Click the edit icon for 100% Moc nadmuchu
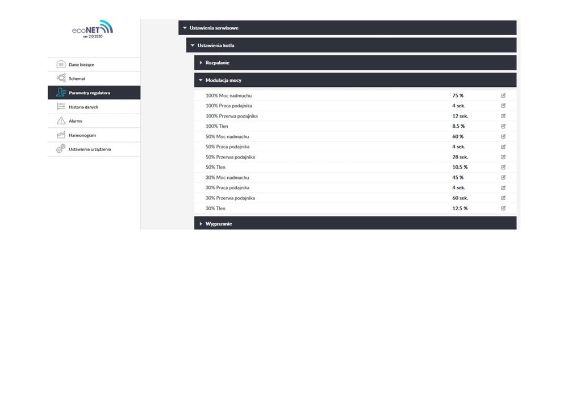 click(503, 95)
